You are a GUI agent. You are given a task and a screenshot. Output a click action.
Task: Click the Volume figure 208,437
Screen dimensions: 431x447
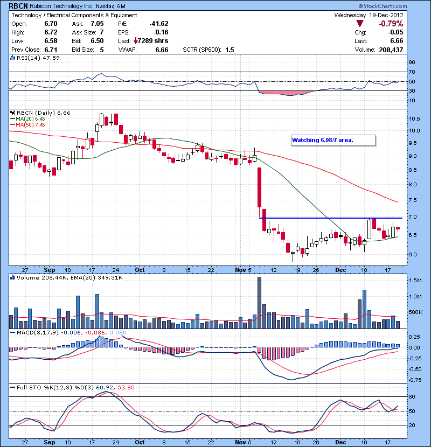391,50
